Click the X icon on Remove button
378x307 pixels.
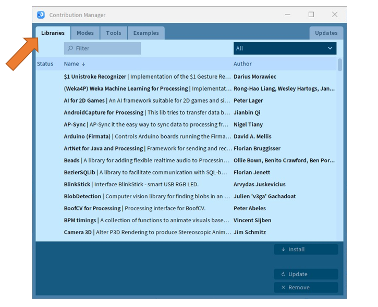[x=283, y=287]
